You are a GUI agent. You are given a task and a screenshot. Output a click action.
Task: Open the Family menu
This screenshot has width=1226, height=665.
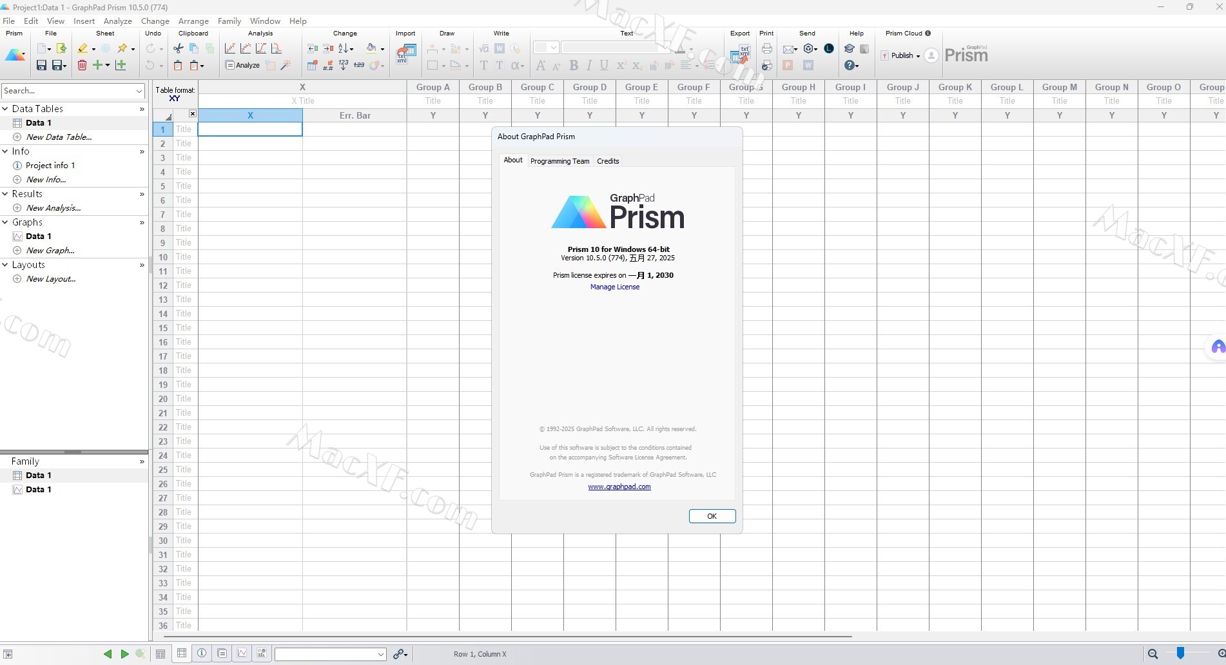[x=229, y=21]
